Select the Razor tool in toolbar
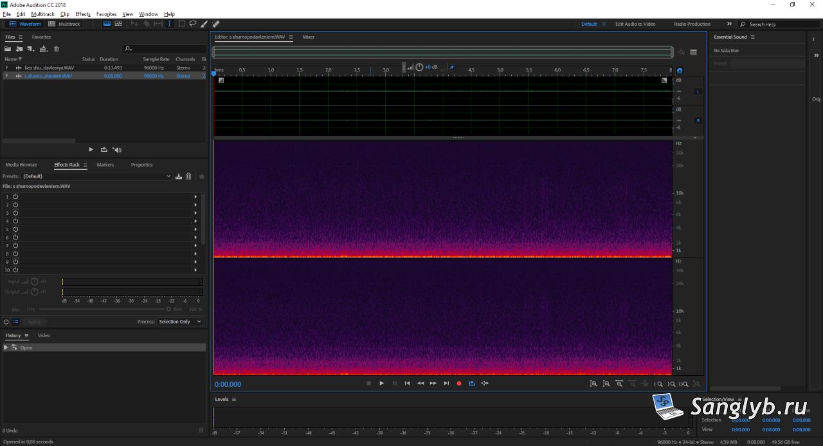This screenshot has height=446, width=823. click(x=146, y=24)
